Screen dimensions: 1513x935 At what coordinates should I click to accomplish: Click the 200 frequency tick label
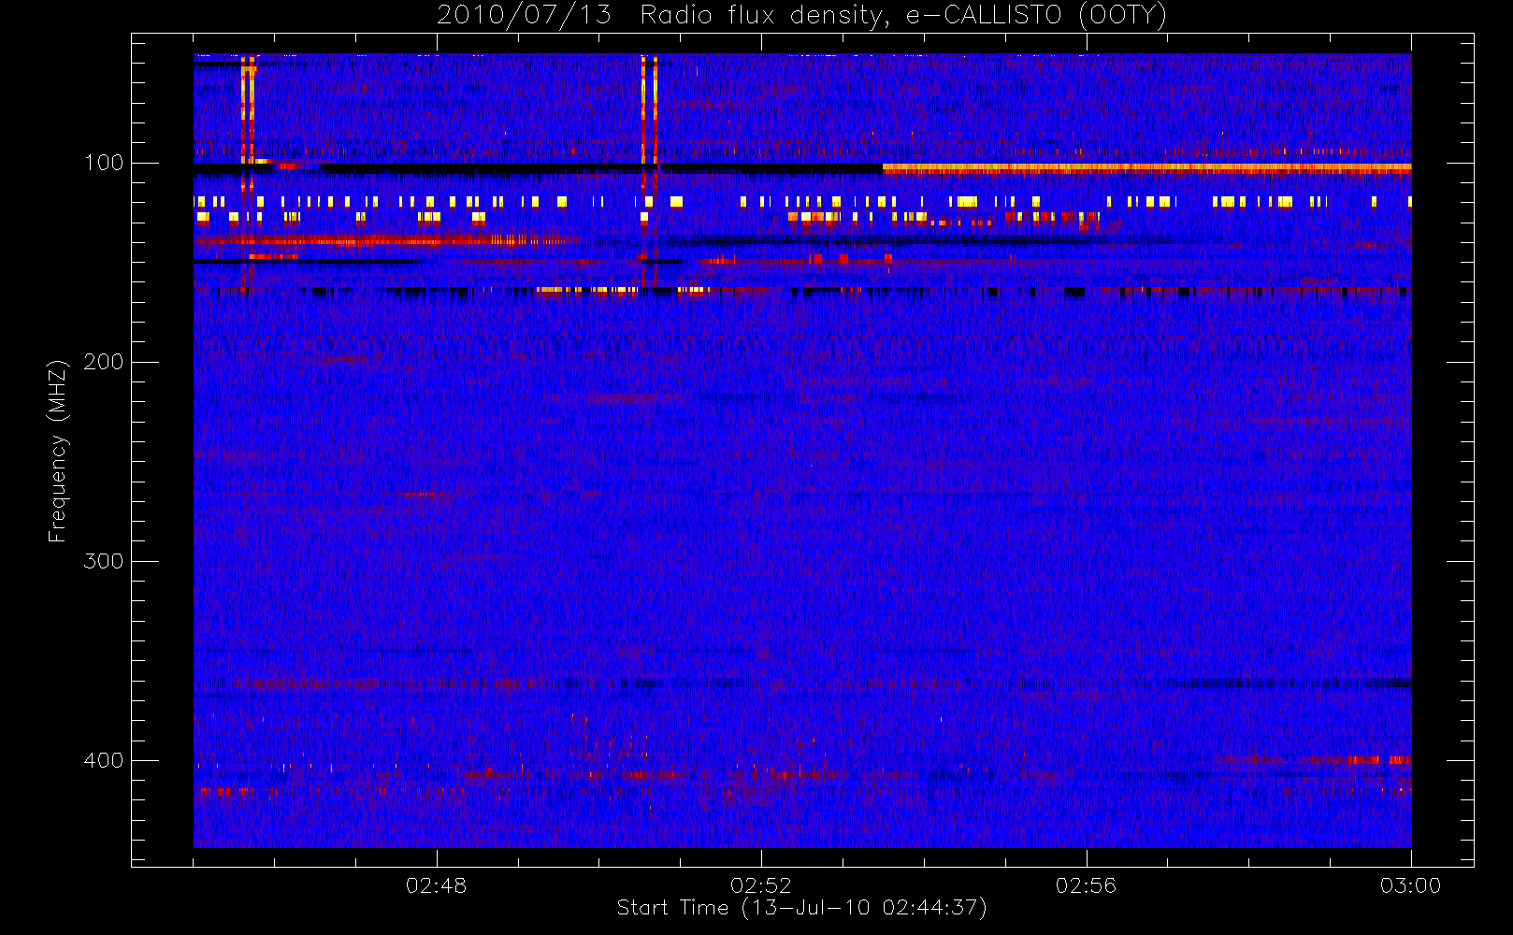coord(103,362)
